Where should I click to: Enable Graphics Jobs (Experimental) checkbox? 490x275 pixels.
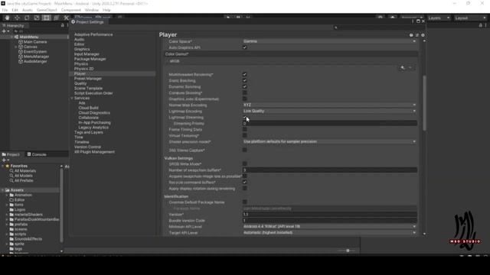click(x=245, y=99)
